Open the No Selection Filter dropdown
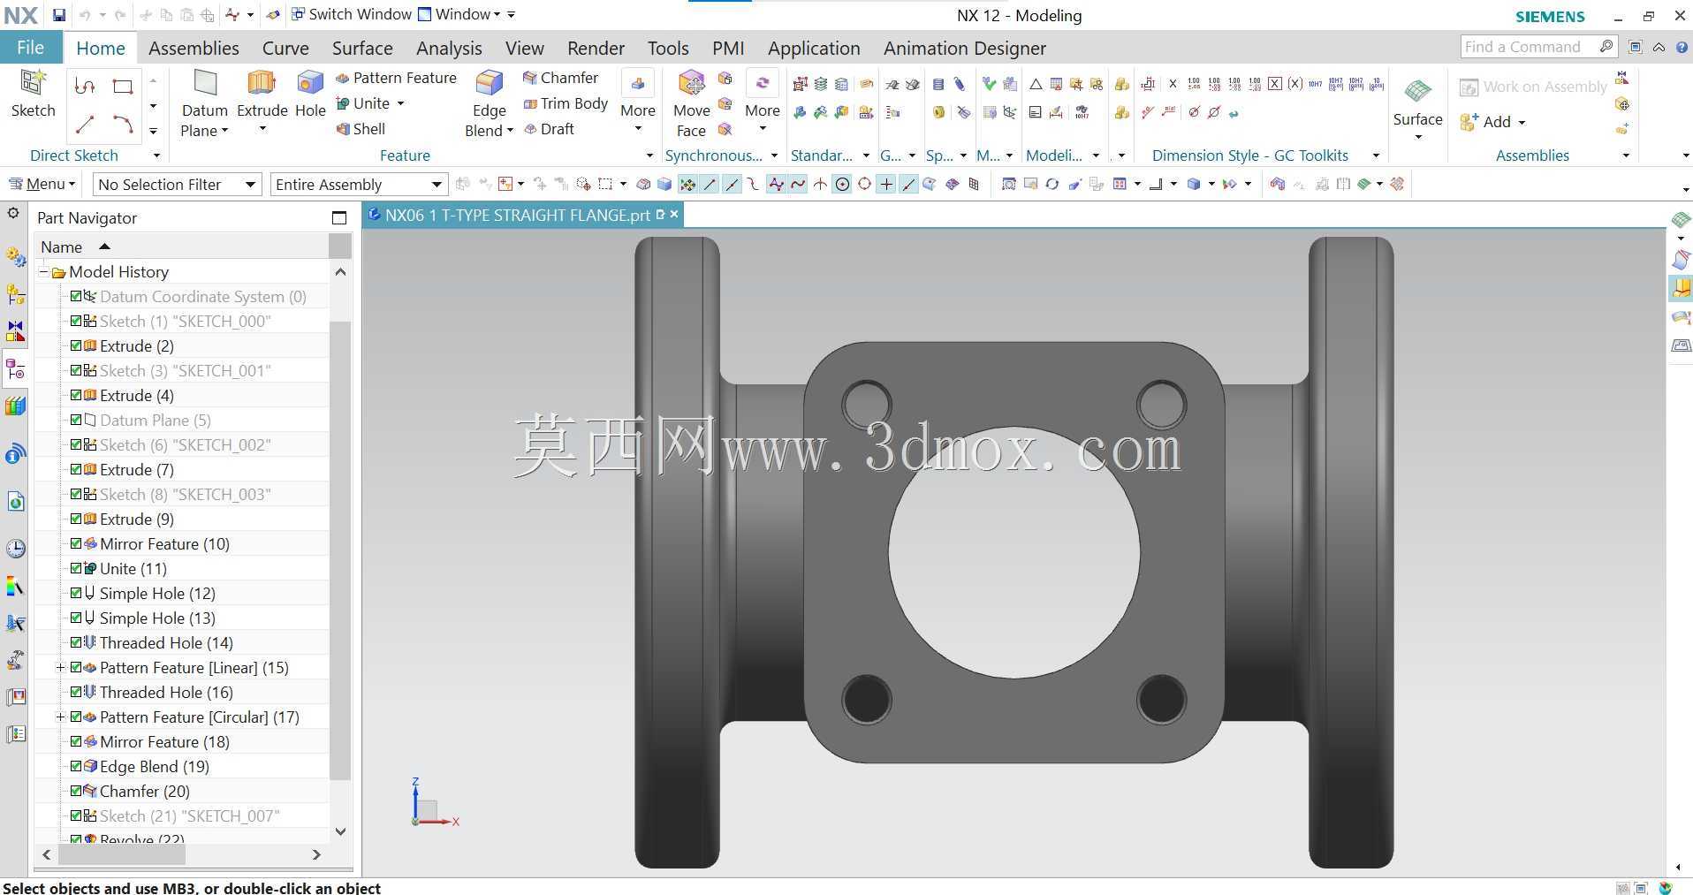1693x895 pixels. pyautogui.click(x=177, y=184)
